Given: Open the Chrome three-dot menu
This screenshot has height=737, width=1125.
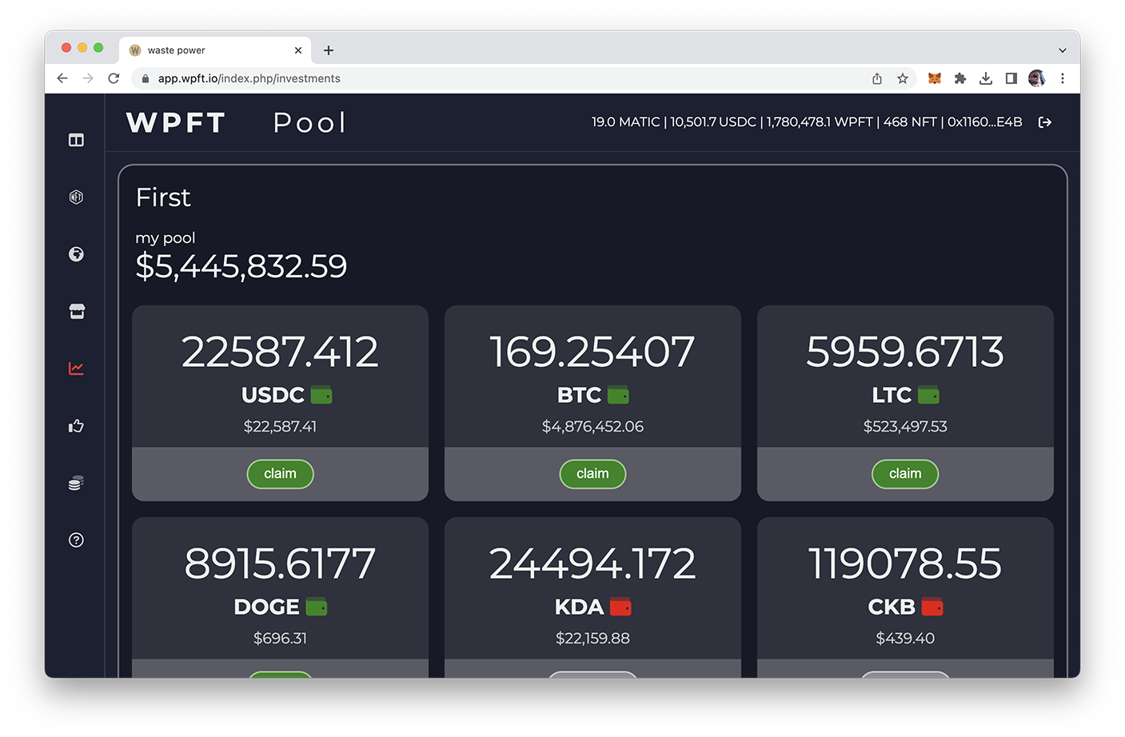Looking at the screenshot, I should pyautogui.click(x=1063, y=78).
